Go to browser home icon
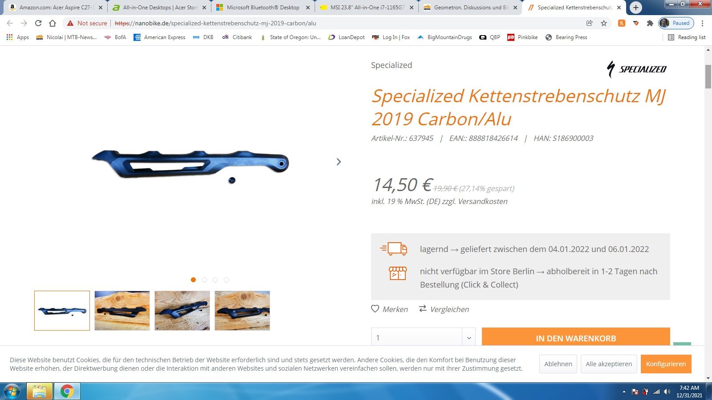 [53, 23]
